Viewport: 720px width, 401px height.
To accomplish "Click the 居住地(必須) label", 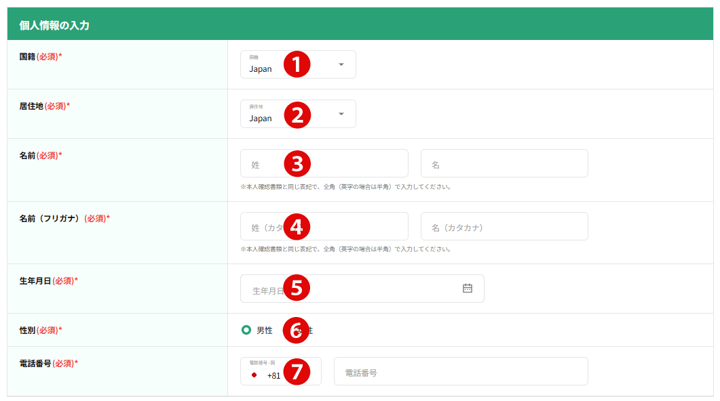I will (45, 106).
